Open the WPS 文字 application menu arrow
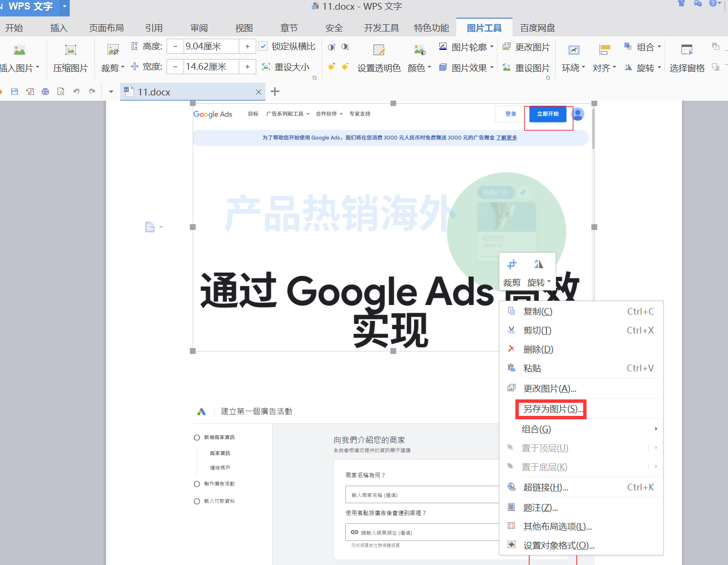 (x=64, y=7)
